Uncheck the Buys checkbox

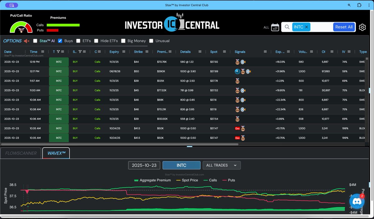pos(60,41)
